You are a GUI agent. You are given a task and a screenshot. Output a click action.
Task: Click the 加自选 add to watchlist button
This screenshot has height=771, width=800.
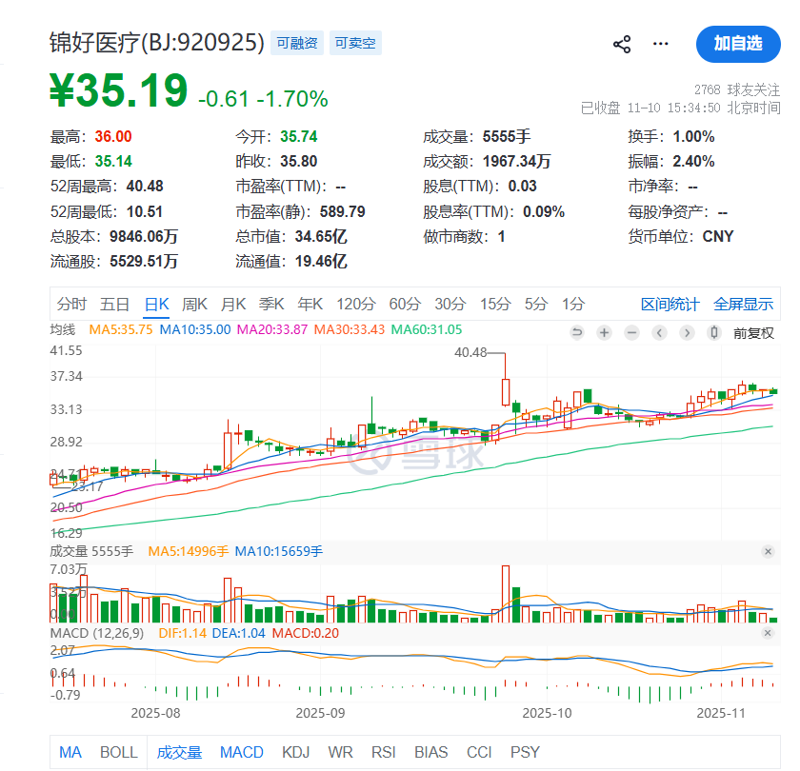(738, 44)
